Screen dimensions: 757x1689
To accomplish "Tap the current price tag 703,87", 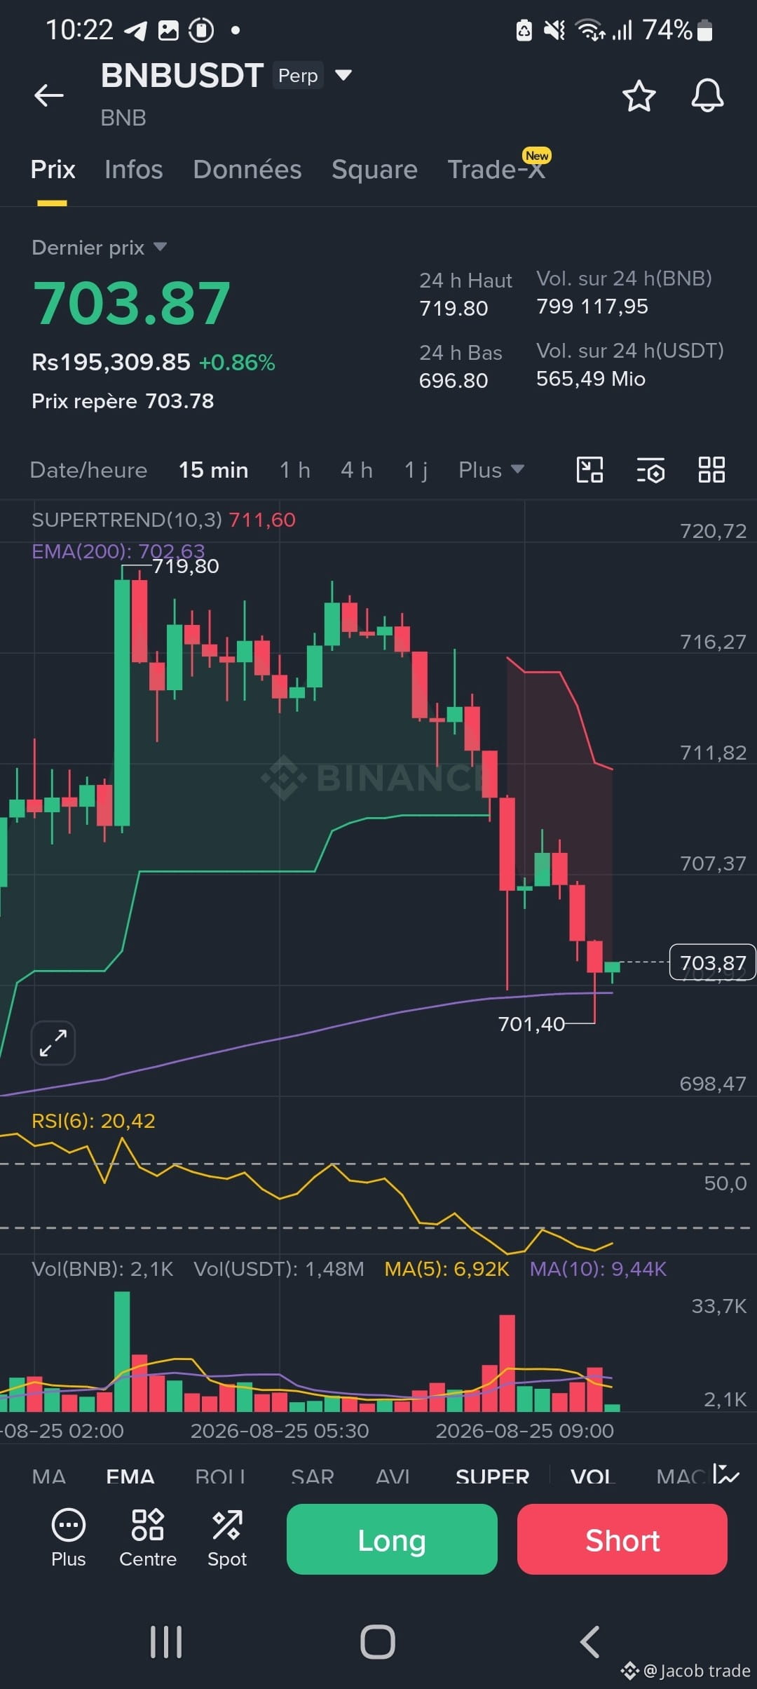I will (713, 962).
